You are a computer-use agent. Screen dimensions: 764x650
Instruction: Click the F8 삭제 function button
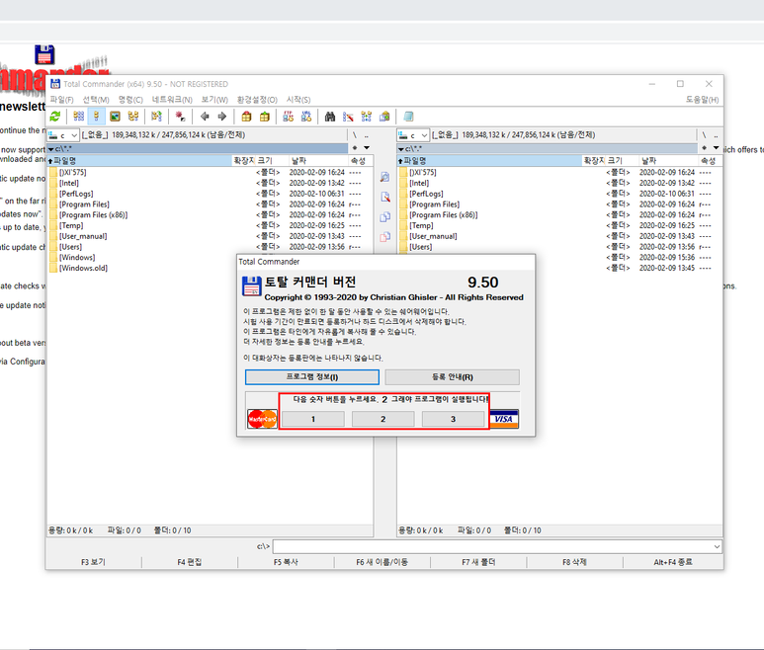click(574, 562)
